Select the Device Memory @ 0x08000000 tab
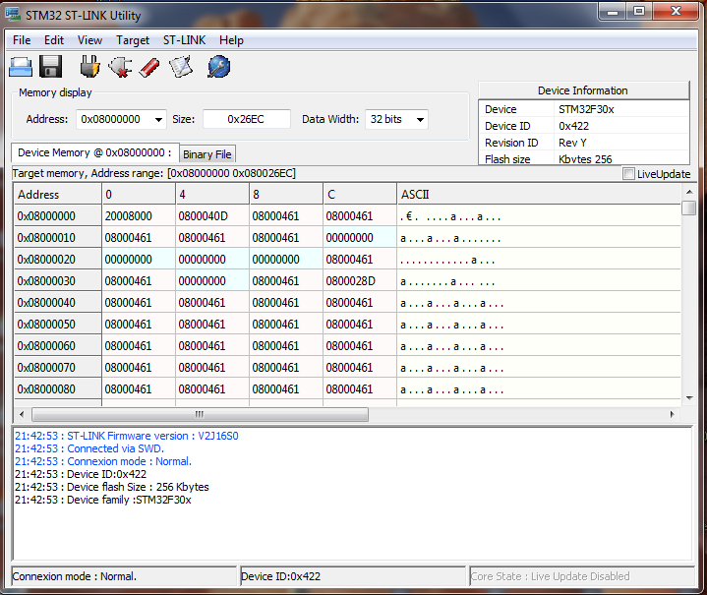The width and height of the screenshot is (707, 595). 94,152
